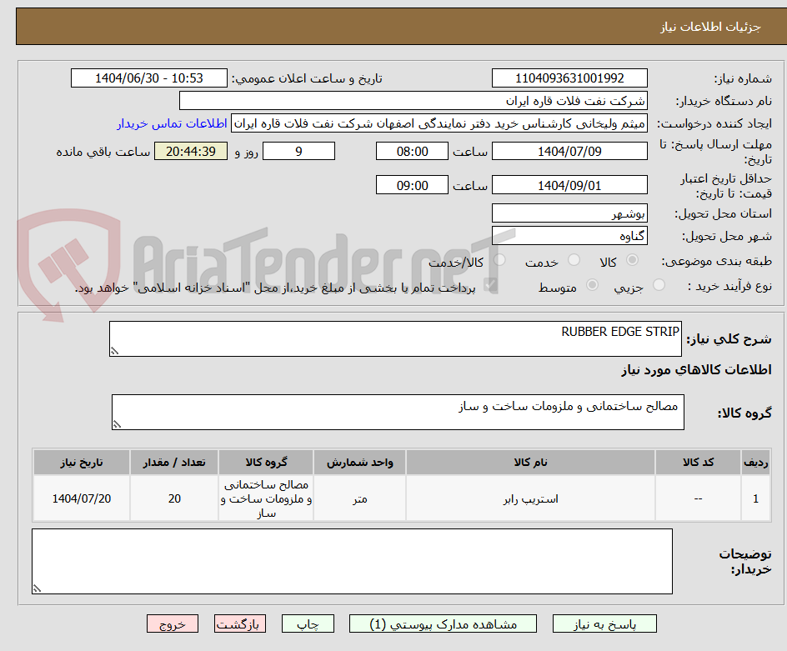787x651 pixels.
Task: Click the resize handle in توضیحات خریدار box
Action: [x=35, y=589]
